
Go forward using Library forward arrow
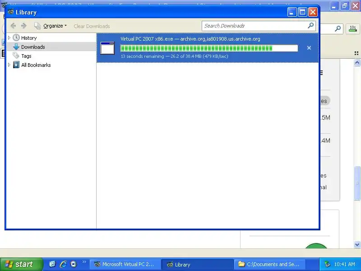(x=24, y=26)
